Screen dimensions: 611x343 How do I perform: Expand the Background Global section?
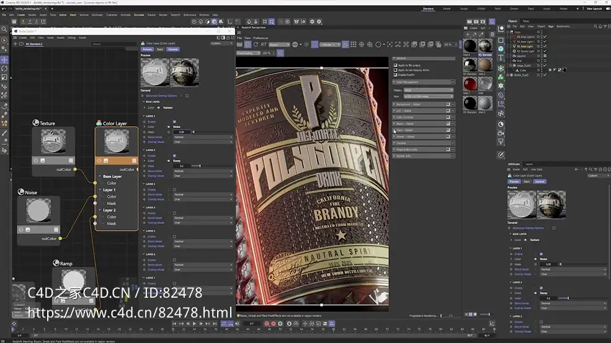tap(394, 104)
